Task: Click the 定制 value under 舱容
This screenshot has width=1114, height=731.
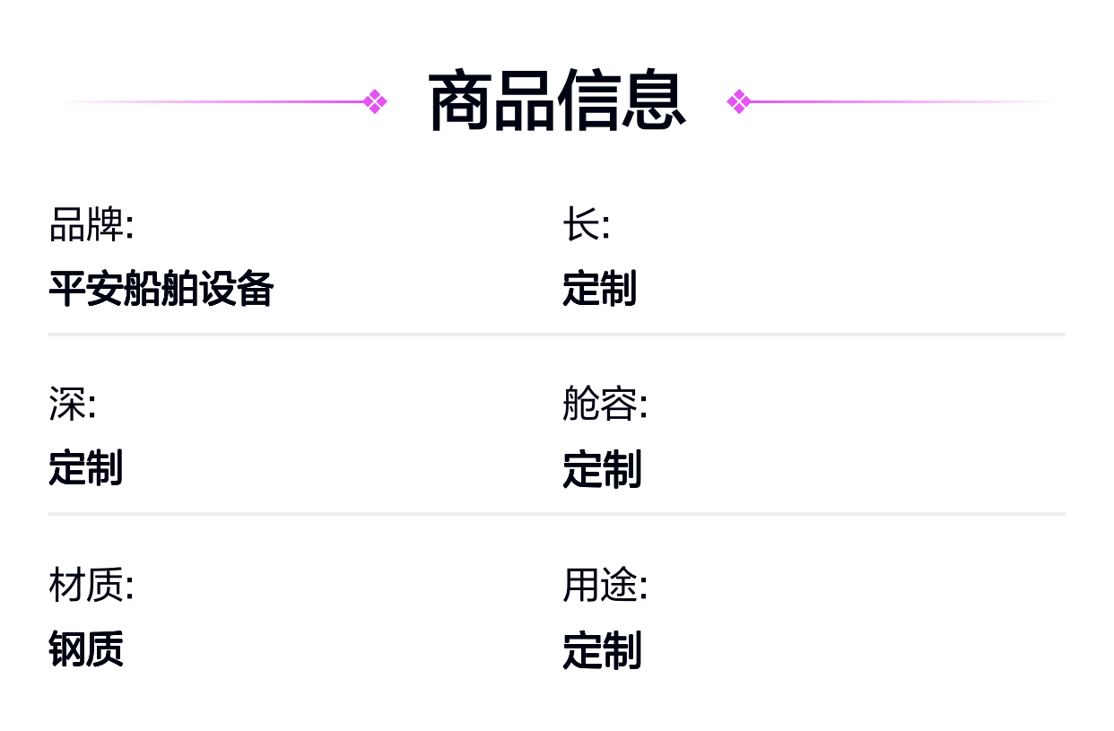Action: (x=602, y=469)
